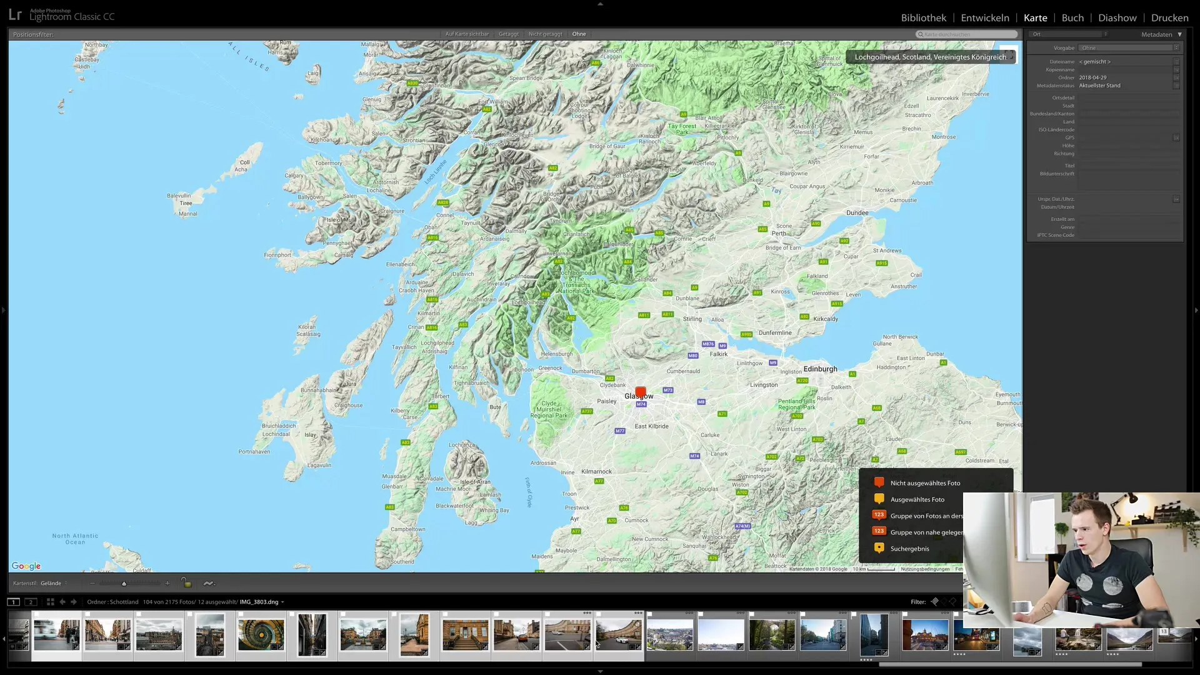This screenshot has height=675, width=1200.
Task: Select the blurred bus street thumbnail
Action: coord(57,634)
